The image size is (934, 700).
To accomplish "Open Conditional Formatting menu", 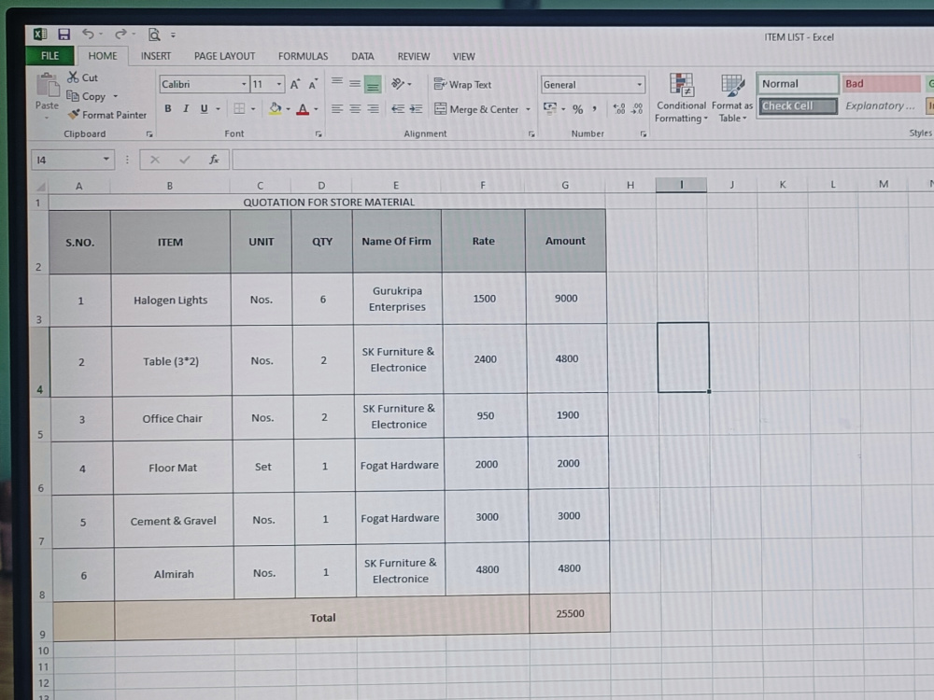I will pos(681,98).
